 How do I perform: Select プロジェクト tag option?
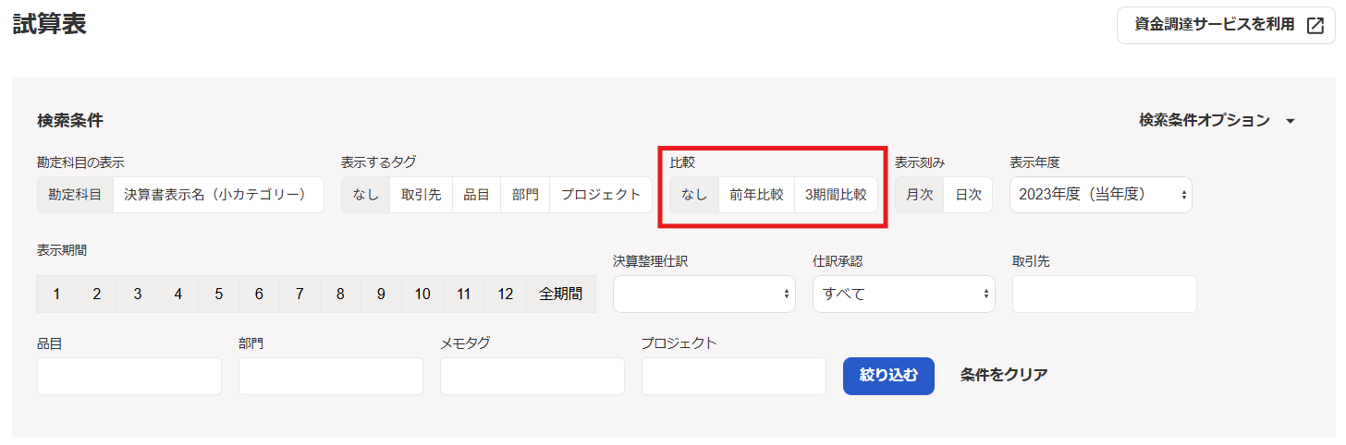(600, 195)
